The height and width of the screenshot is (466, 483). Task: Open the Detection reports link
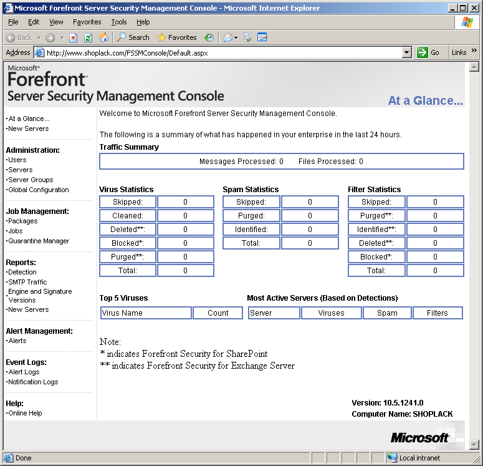pyautogui.click(x=22, y=272)
